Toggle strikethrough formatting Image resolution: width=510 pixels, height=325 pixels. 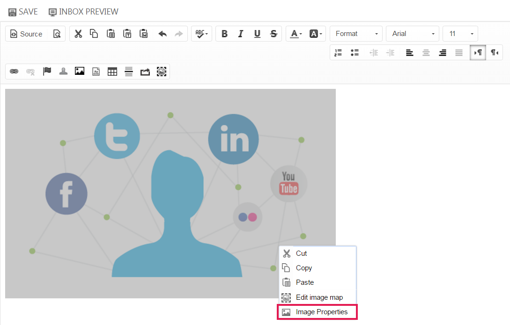(273, 34)
